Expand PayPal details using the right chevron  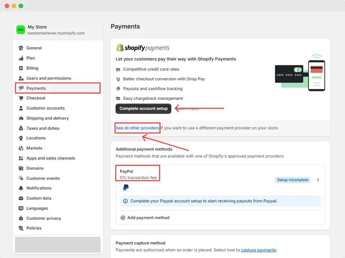(317, 180)
